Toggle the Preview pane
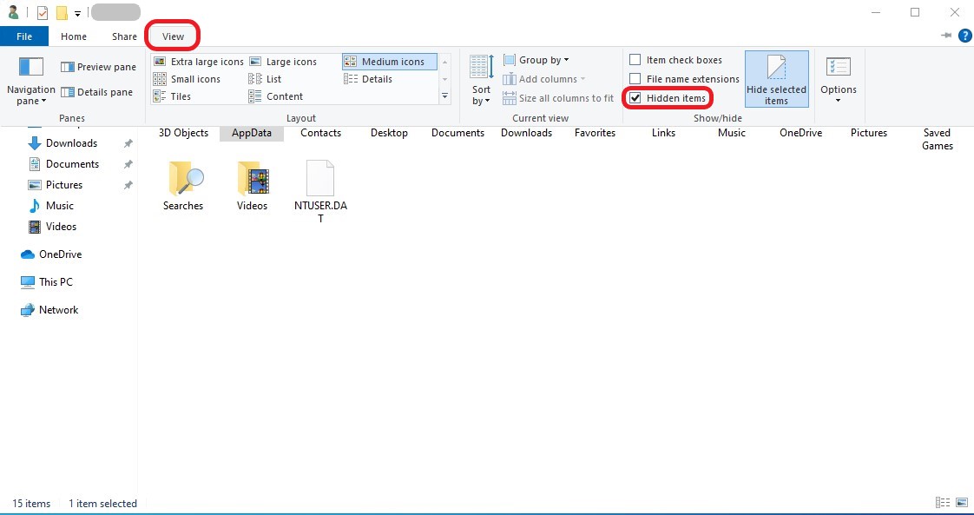 click(x=97, y=66)
